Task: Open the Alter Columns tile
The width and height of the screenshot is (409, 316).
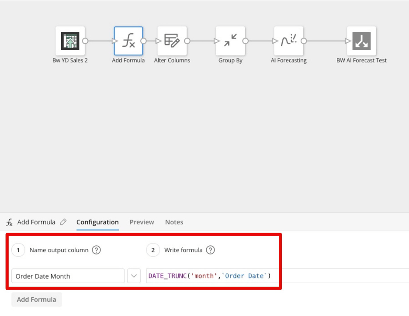Action: (172, 41)
